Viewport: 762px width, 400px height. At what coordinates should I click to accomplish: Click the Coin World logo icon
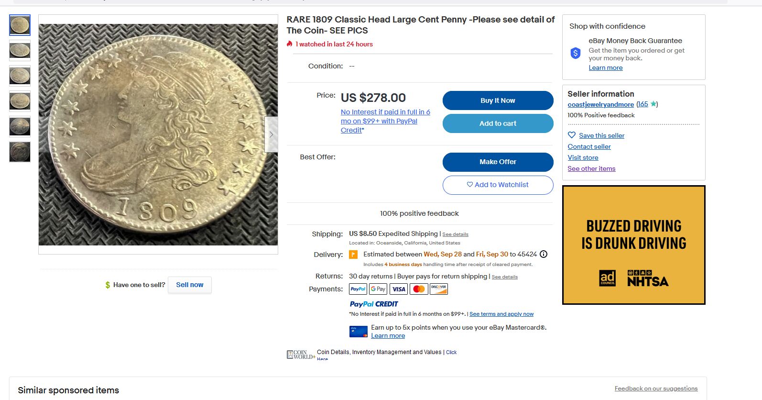(301, 355)
